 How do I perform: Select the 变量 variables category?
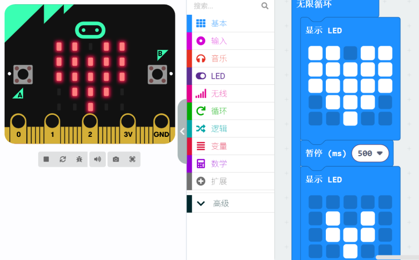point(219,146)
